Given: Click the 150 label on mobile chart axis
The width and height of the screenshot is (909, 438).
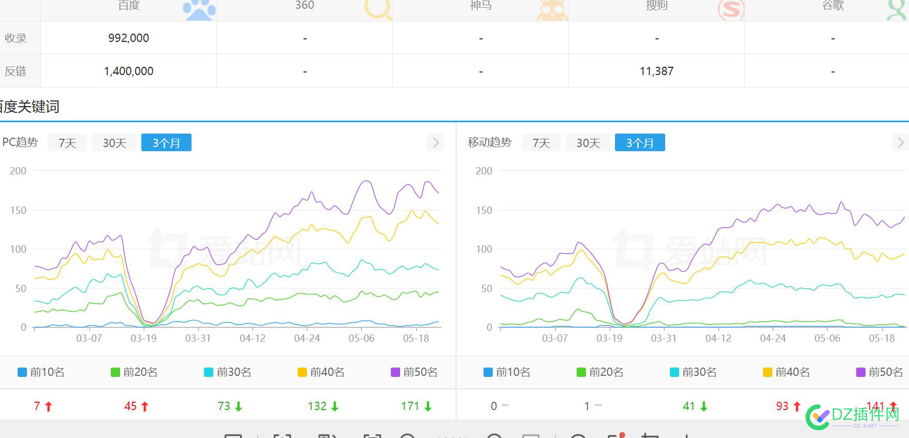Looking at the screenshot, I should point(484,210).
